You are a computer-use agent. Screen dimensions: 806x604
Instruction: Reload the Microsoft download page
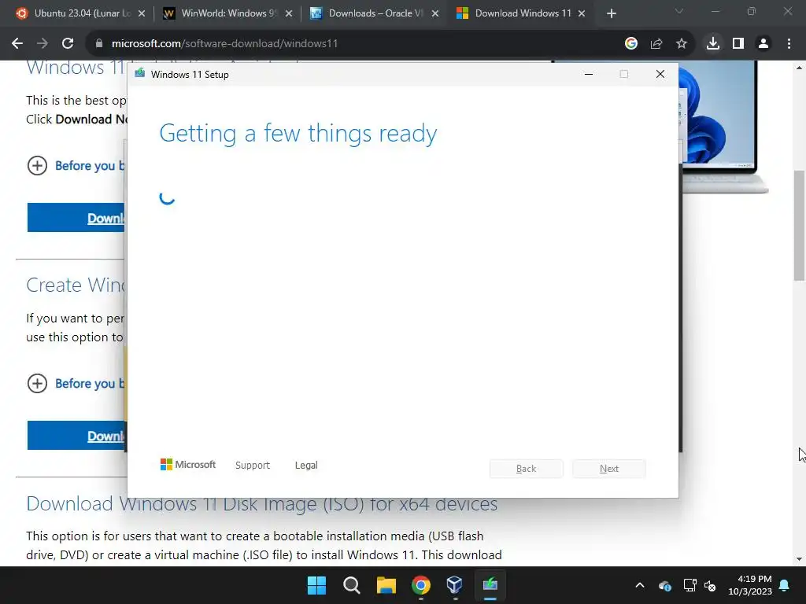tap(68, 44)
